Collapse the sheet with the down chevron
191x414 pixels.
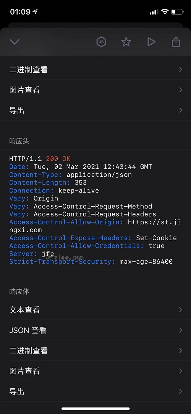(x=15, y=42)
